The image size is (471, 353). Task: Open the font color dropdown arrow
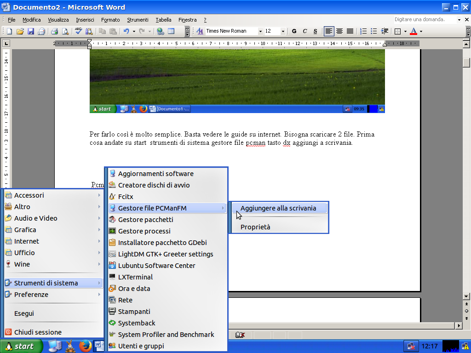[421, 31]
